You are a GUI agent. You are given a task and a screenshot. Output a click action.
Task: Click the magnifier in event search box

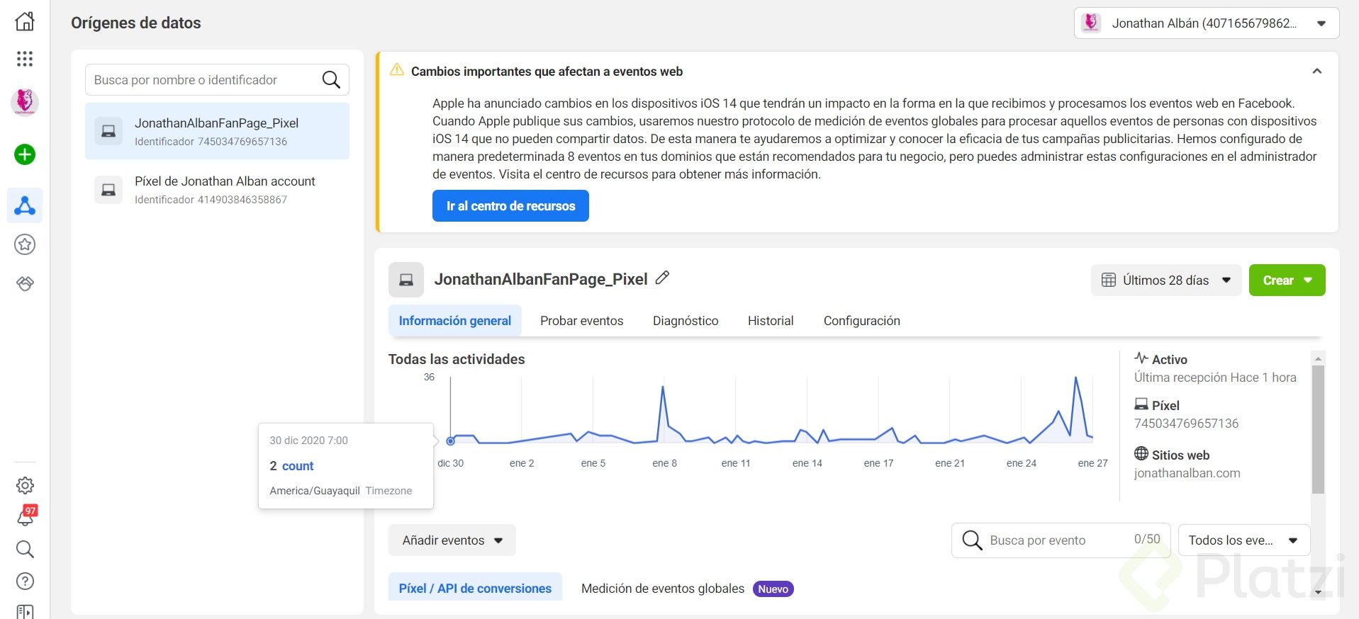972,540
